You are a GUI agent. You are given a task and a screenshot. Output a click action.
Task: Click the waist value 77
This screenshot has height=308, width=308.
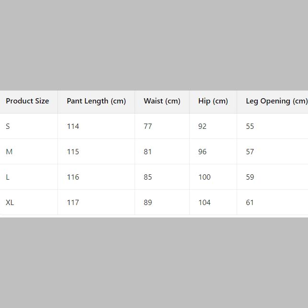tap(148, 126)
